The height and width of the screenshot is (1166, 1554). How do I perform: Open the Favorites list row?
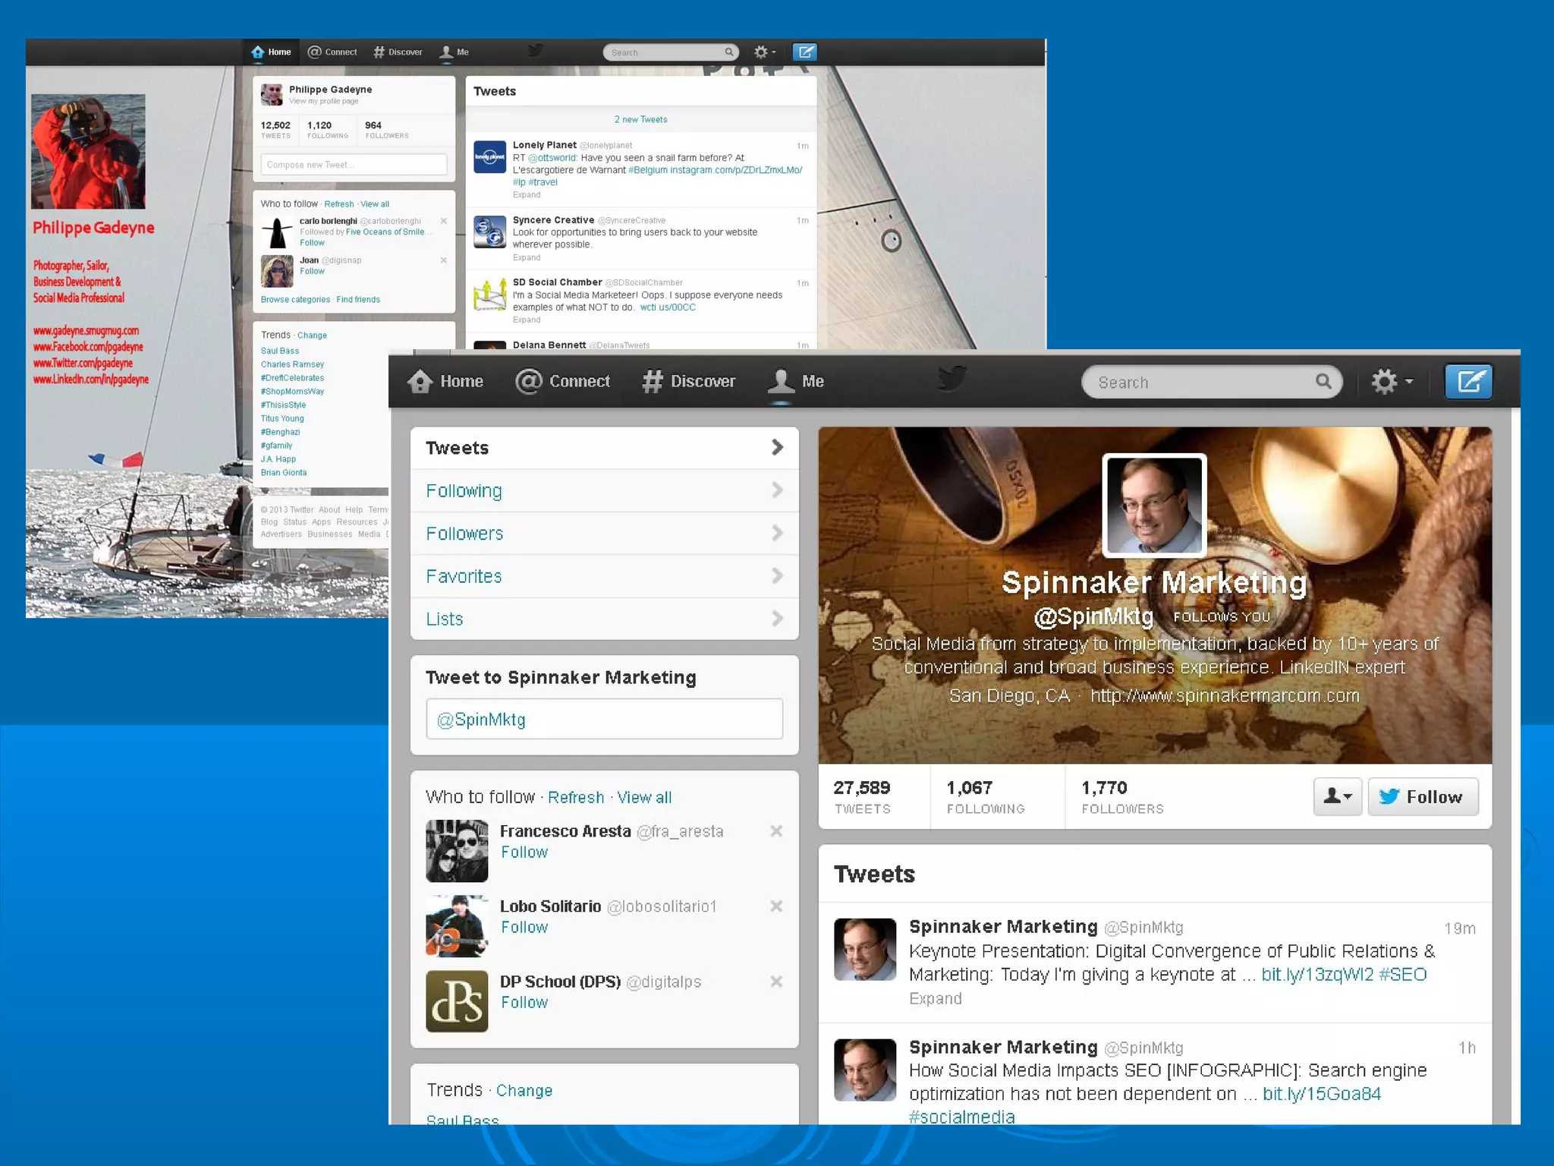pos(605,576)
